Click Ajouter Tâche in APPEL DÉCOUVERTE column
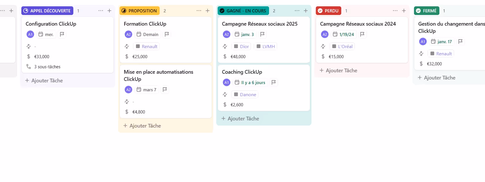The width and height of the screenshot is (485, 182). 44,81
